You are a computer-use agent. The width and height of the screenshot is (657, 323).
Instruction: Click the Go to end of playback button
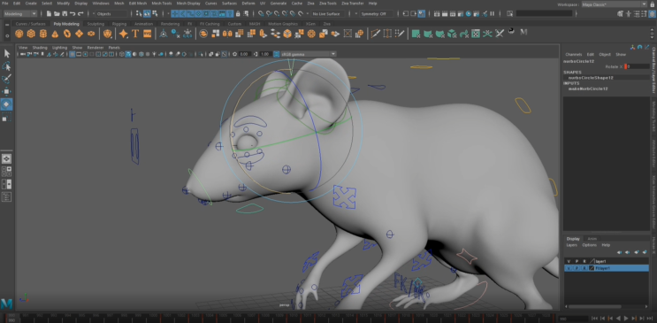649,319
